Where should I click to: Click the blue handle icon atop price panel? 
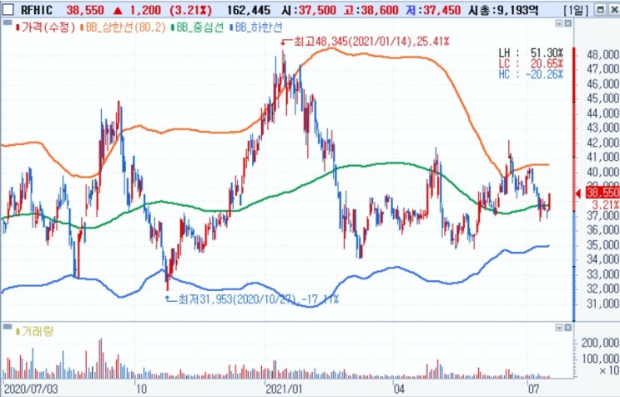(x=8, y=23)
